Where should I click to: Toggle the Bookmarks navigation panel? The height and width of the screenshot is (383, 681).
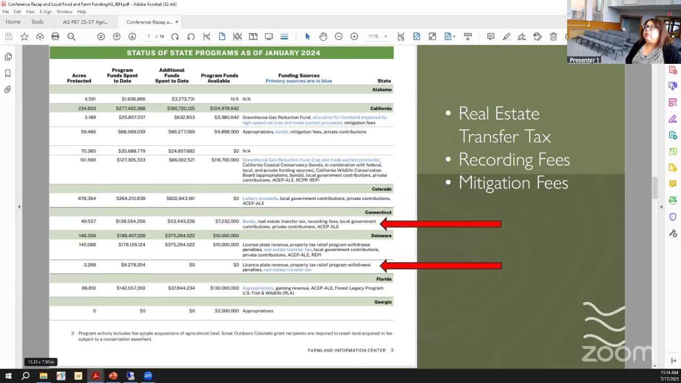click(x=8, y=73)
